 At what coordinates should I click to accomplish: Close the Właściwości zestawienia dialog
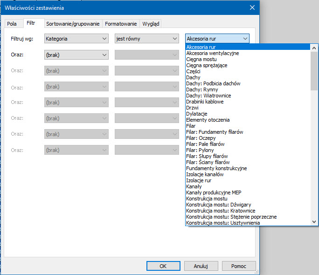pyautogui.click(x=252, y=7)
